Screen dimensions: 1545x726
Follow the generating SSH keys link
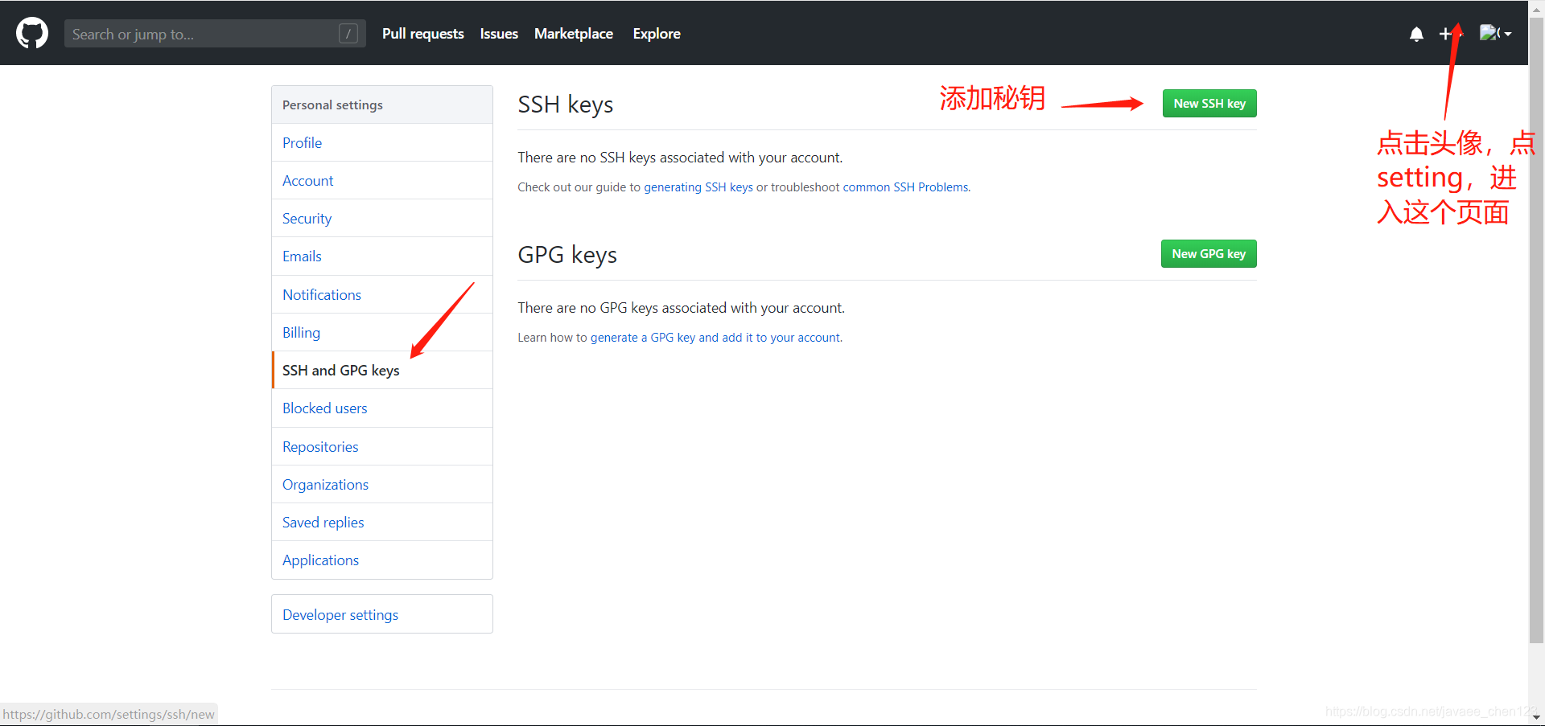698,187
